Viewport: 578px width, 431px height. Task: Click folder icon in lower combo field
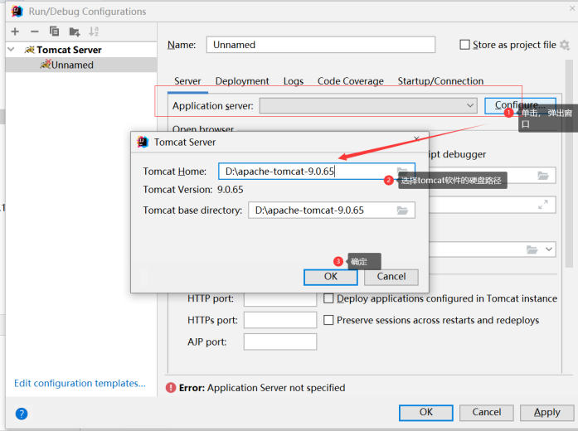pos(532,249)
